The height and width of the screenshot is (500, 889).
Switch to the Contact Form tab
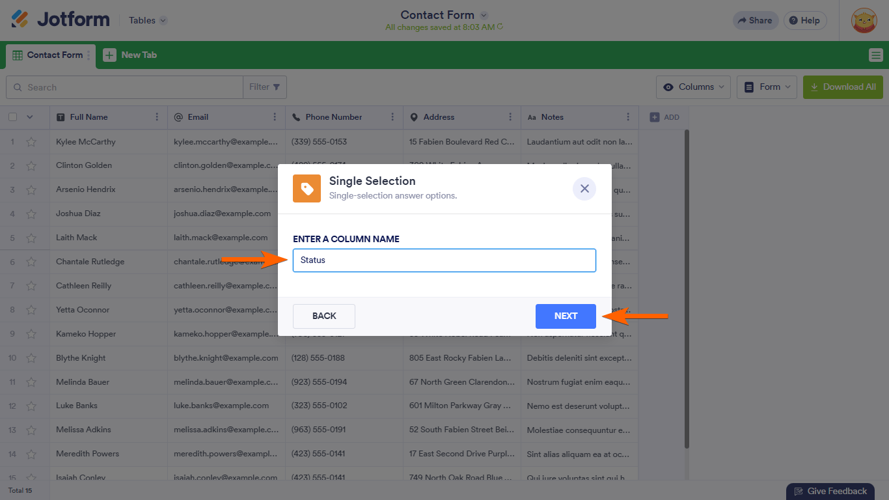tap(51, 55)
